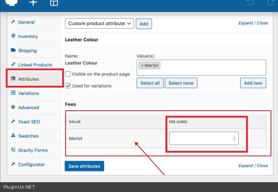The image size is (278, 192).
Task: Open Custom product attribute dropdown
Action: (x=99, y=23)
